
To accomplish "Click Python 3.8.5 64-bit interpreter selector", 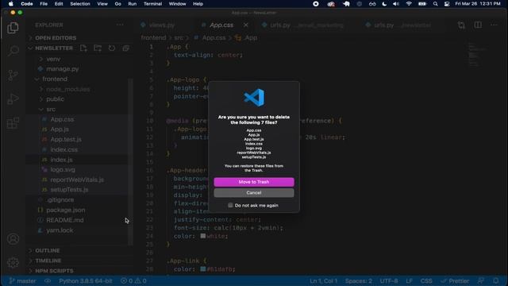I will pyautogui.click(x=86, y=280).
